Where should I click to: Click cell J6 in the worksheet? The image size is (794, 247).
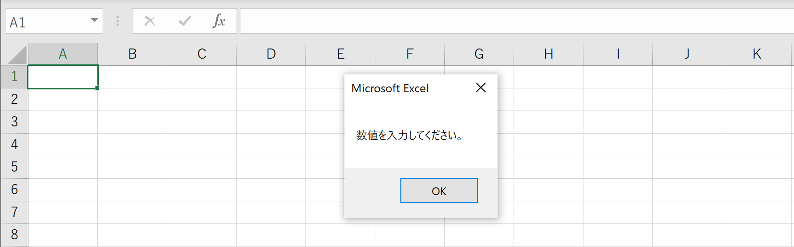[x=688, y=190]
